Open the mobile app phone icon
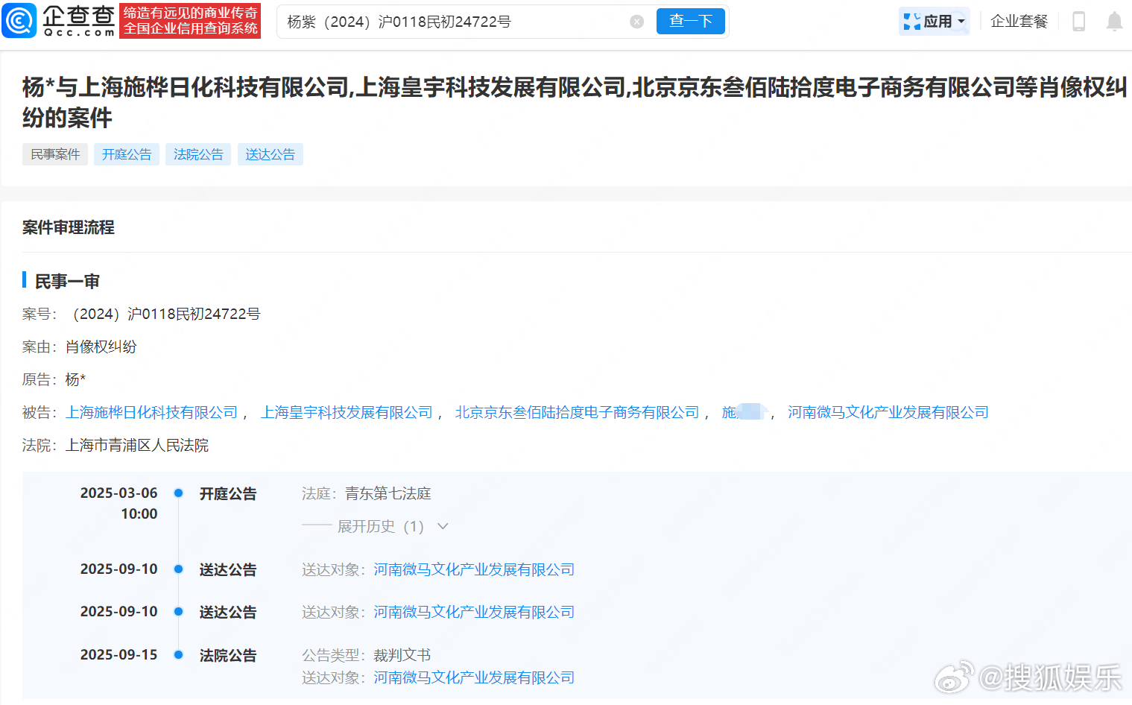 (1078, 22)
